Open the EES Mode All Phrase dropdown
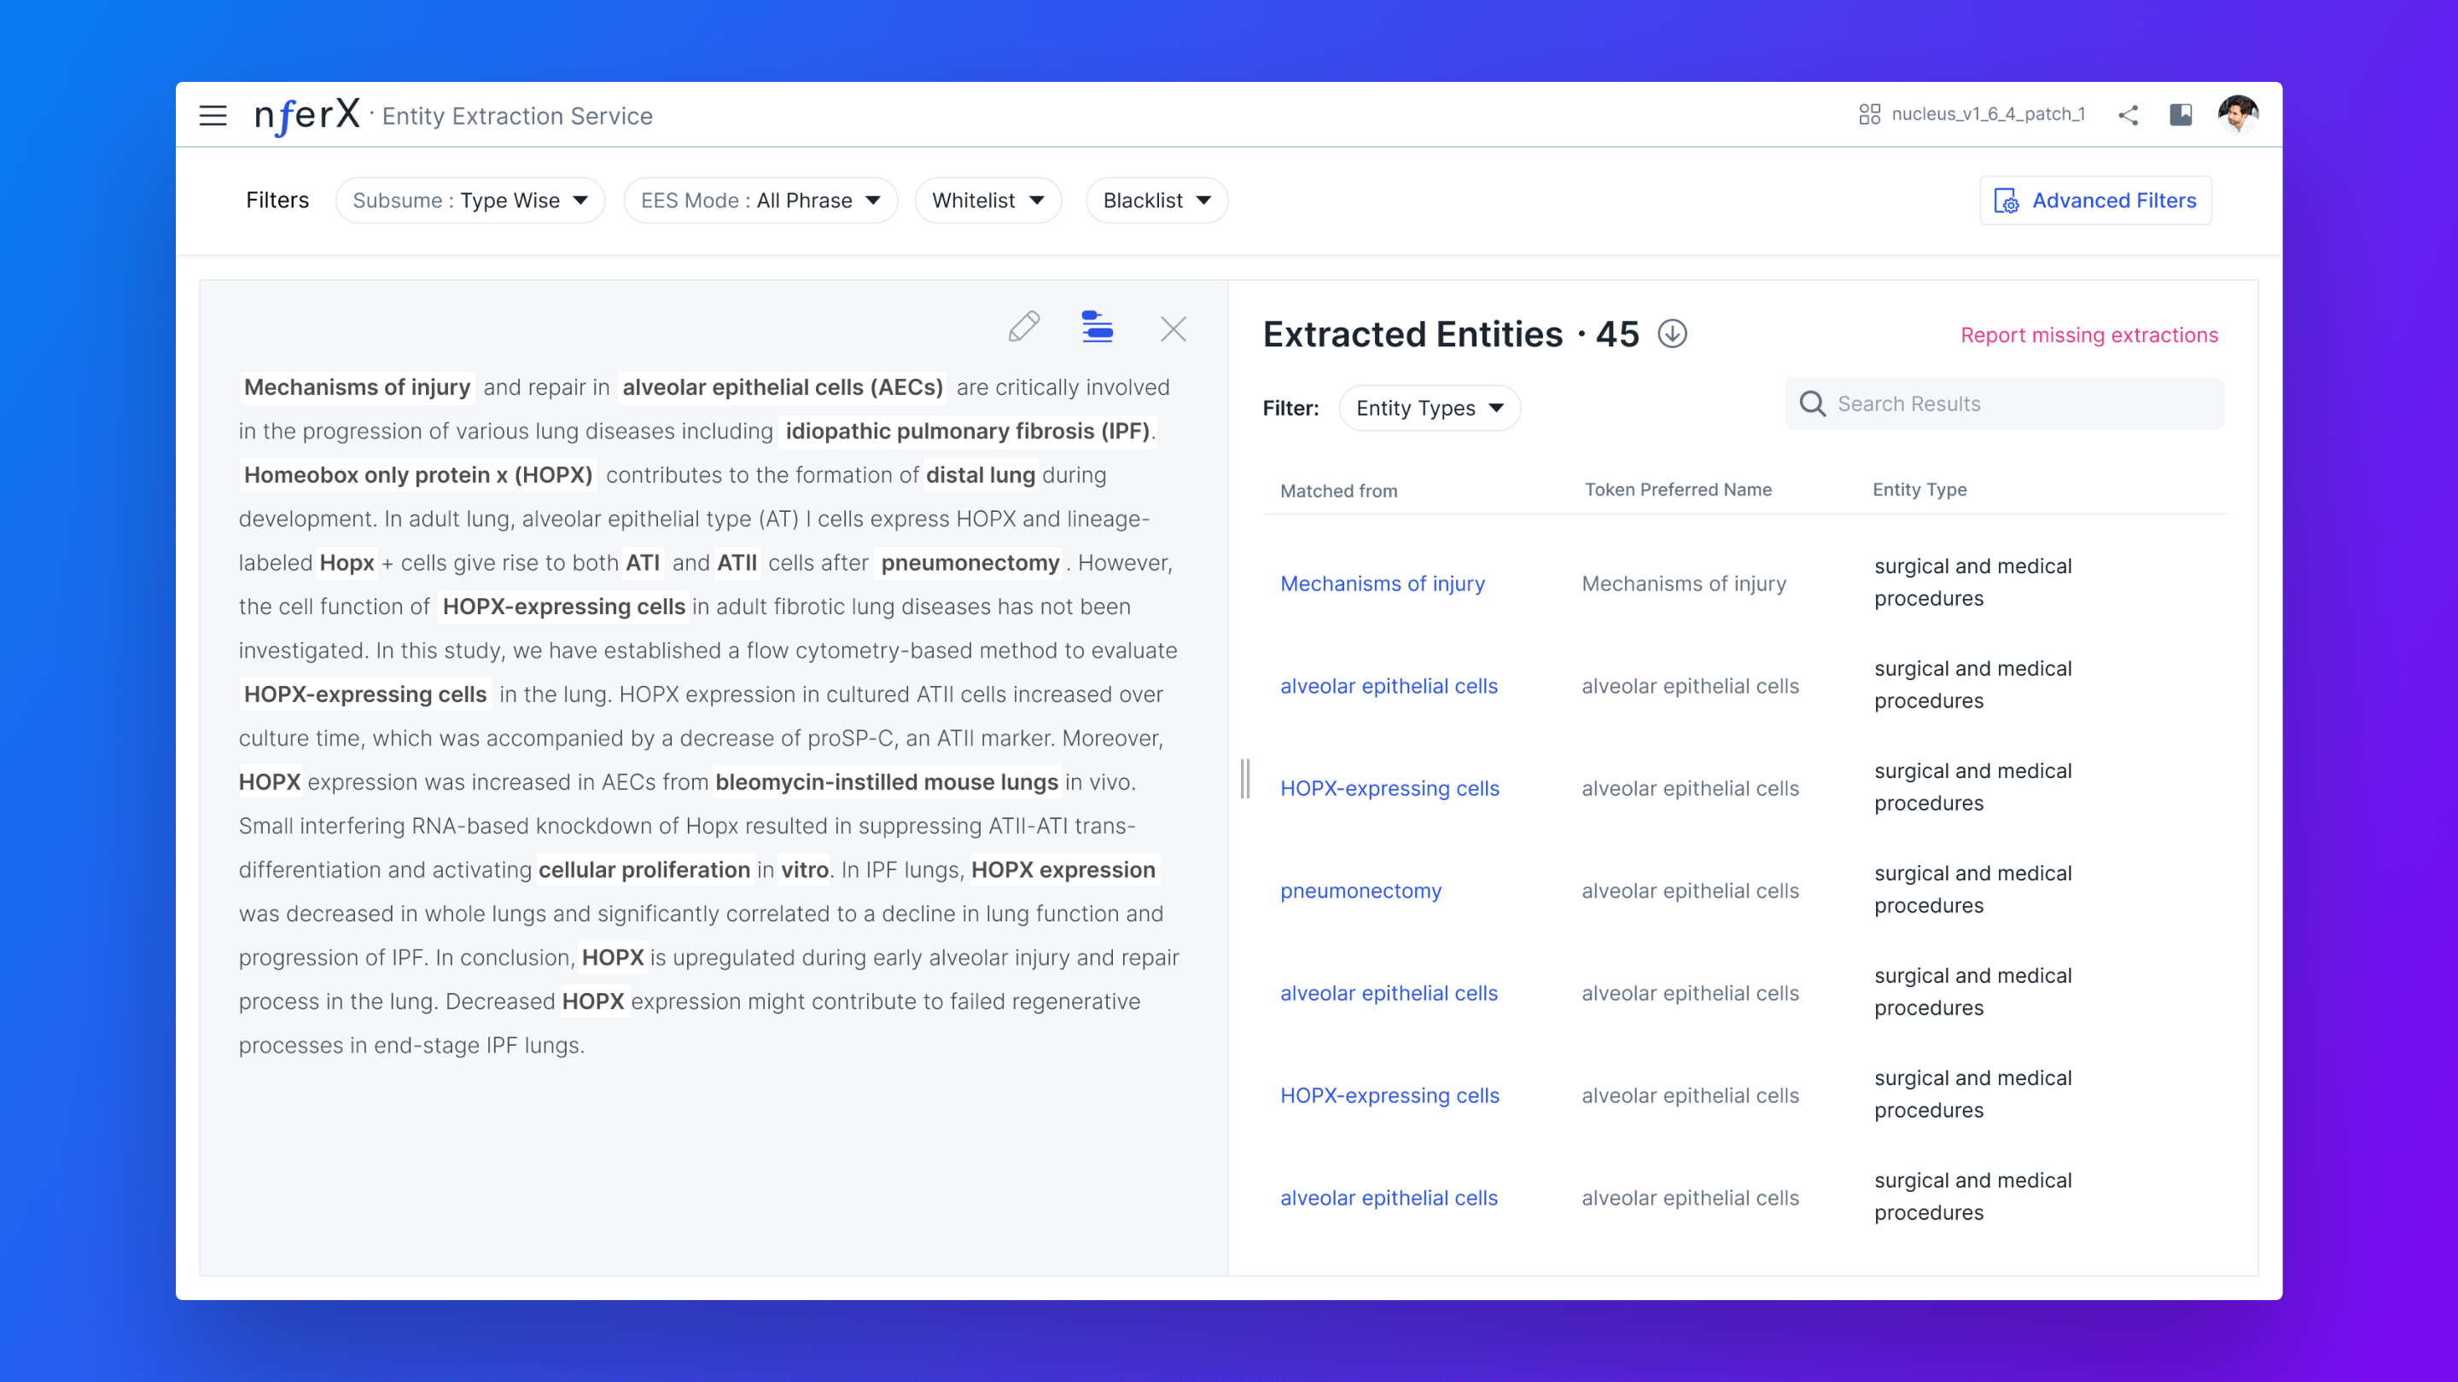Screen dimensions: 2458x1382 click(x=760, y=200)
